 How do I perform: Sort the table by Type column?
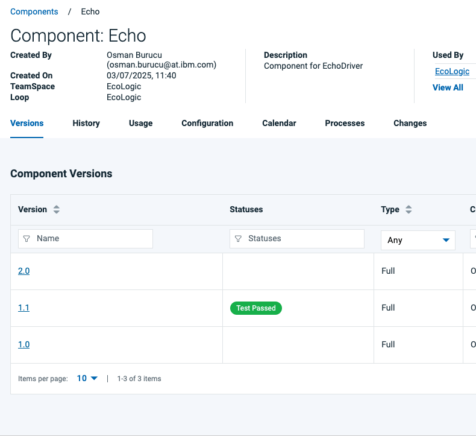click(x=409, y=209)
